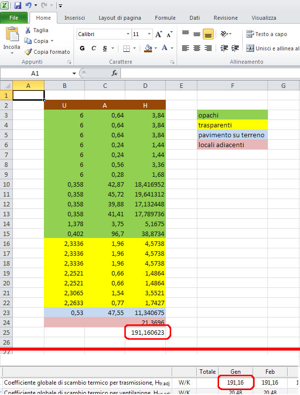Click the Incolla paste clipboard icon
Viewport: 300px width, 395px height.
12,34
